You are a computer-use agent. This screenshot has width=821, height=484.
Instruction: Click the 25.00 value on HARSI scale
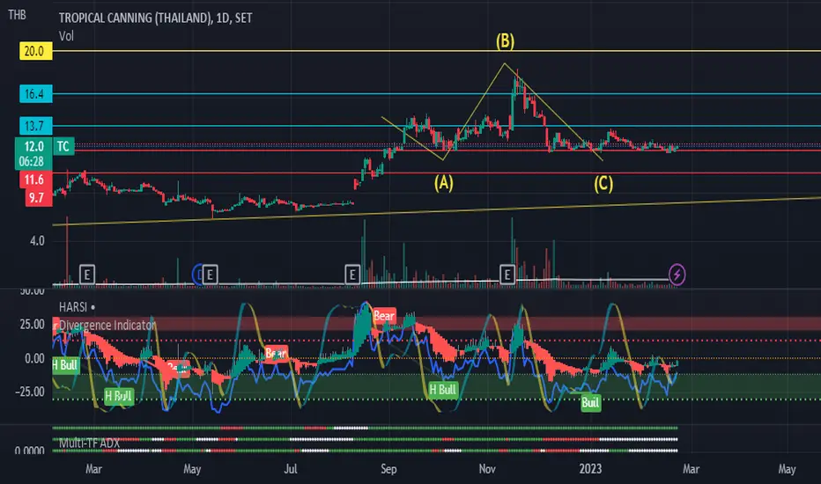(32, 325)
